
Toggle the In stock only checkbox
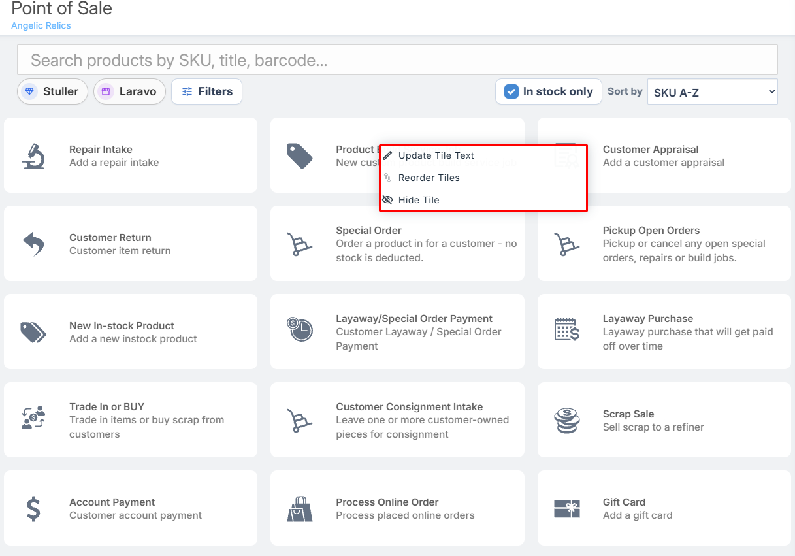pos(511,91)
